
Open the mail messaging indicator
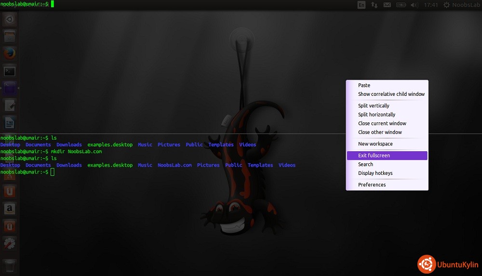(x=387, y=5)
